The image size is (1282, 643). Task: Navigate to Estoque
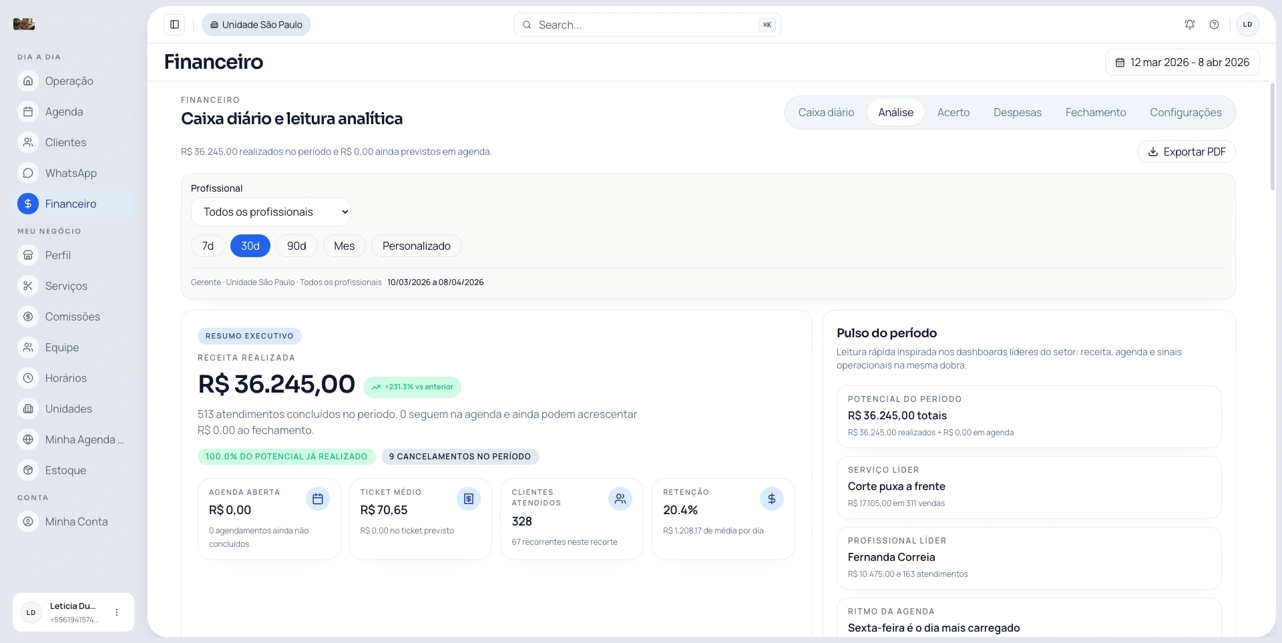[x=65, y=470]
